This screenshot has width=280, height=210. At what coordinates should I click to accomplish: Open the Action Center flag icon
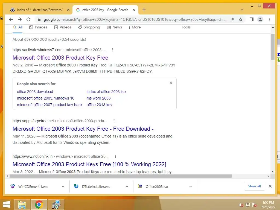(254, 205)
